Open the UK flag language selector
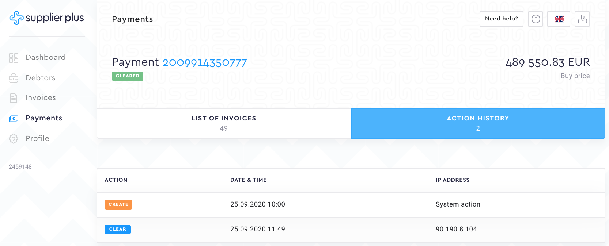Viewport: 609px width, 246px height. pyautogui.click(x=559, y=19)
